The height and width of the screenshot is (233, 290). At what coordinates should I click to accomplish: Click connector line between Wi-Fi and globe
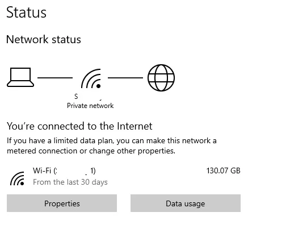tap(125, 78)
